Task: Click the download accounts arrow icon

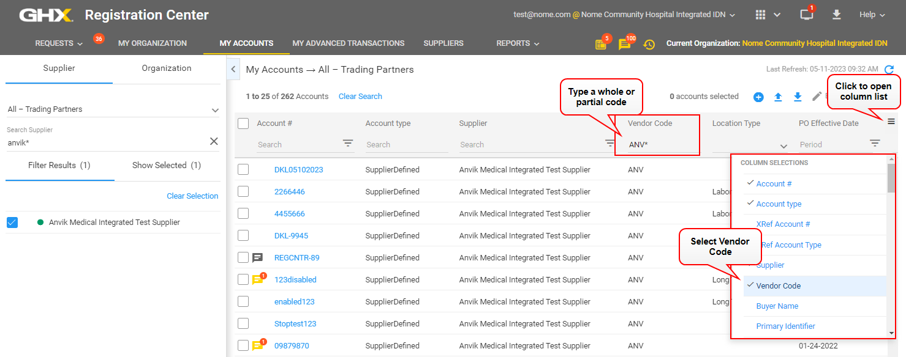Action: [798, 97]
